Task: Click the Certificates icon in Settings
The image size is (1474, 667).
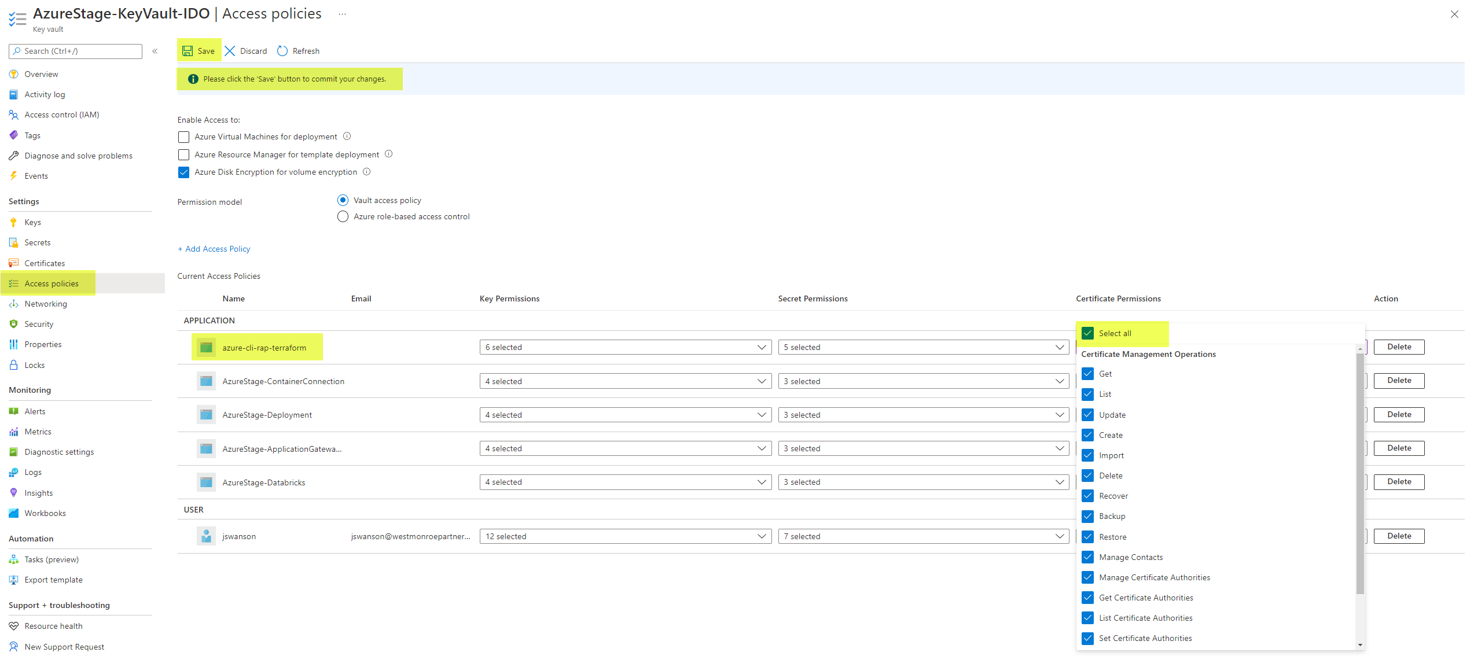Action: coord(14,263)
